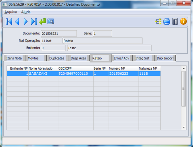
Task: Click the Série field
Action: [102, 33]
